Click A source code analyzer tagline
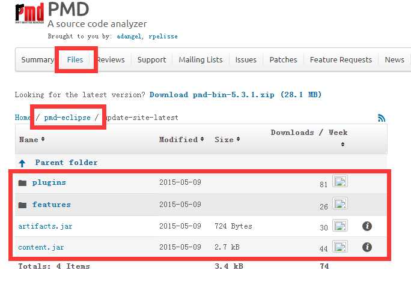The width and height of the screenshot is (411, 282). [x=97, y=24]
